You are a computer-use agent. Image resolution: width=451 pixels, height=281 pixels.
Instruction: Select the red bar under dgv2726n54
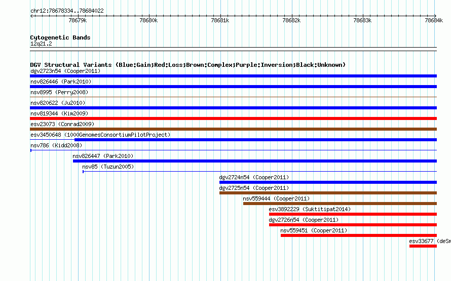[x=353, y=225]
